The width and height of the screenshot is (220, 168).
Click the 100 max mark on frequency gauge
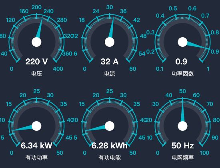point(205,153)
